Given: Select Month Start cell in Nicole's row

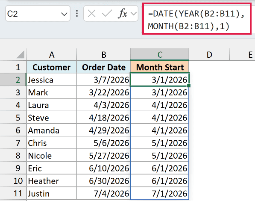Looking at the screenshot, I should pos(160,155).
